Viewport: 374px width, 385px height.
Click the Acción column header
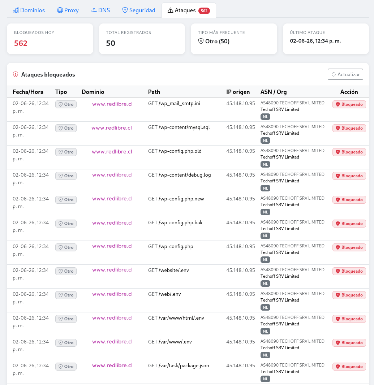click(349, 92)
